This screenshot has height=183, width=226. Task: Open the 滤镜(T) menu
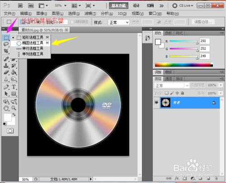[x=90, y=14]
